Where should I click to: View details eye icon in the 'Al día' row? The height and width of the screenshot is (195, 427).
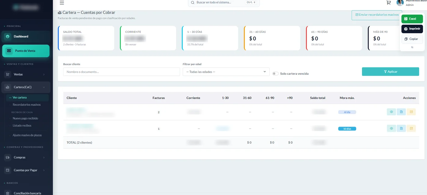(x=391, y=112)
